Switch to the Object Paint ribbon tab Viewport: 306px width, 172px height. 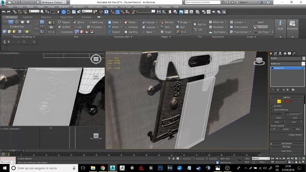point(66,17)
